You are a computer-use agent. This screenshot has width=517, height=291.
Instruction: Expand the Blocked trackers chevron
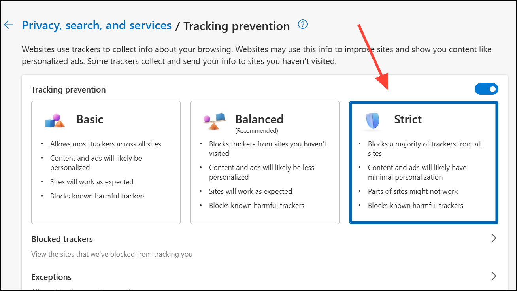[494, 238]
